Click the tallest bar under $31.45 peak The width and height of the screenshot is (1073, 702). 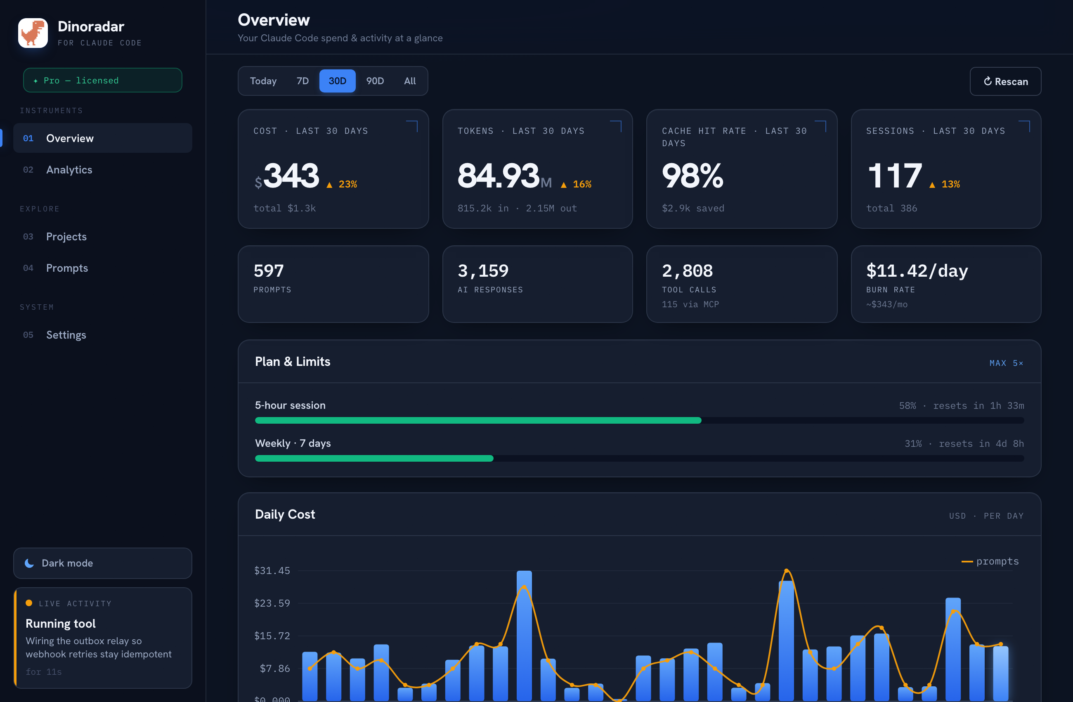pos(524,635)
